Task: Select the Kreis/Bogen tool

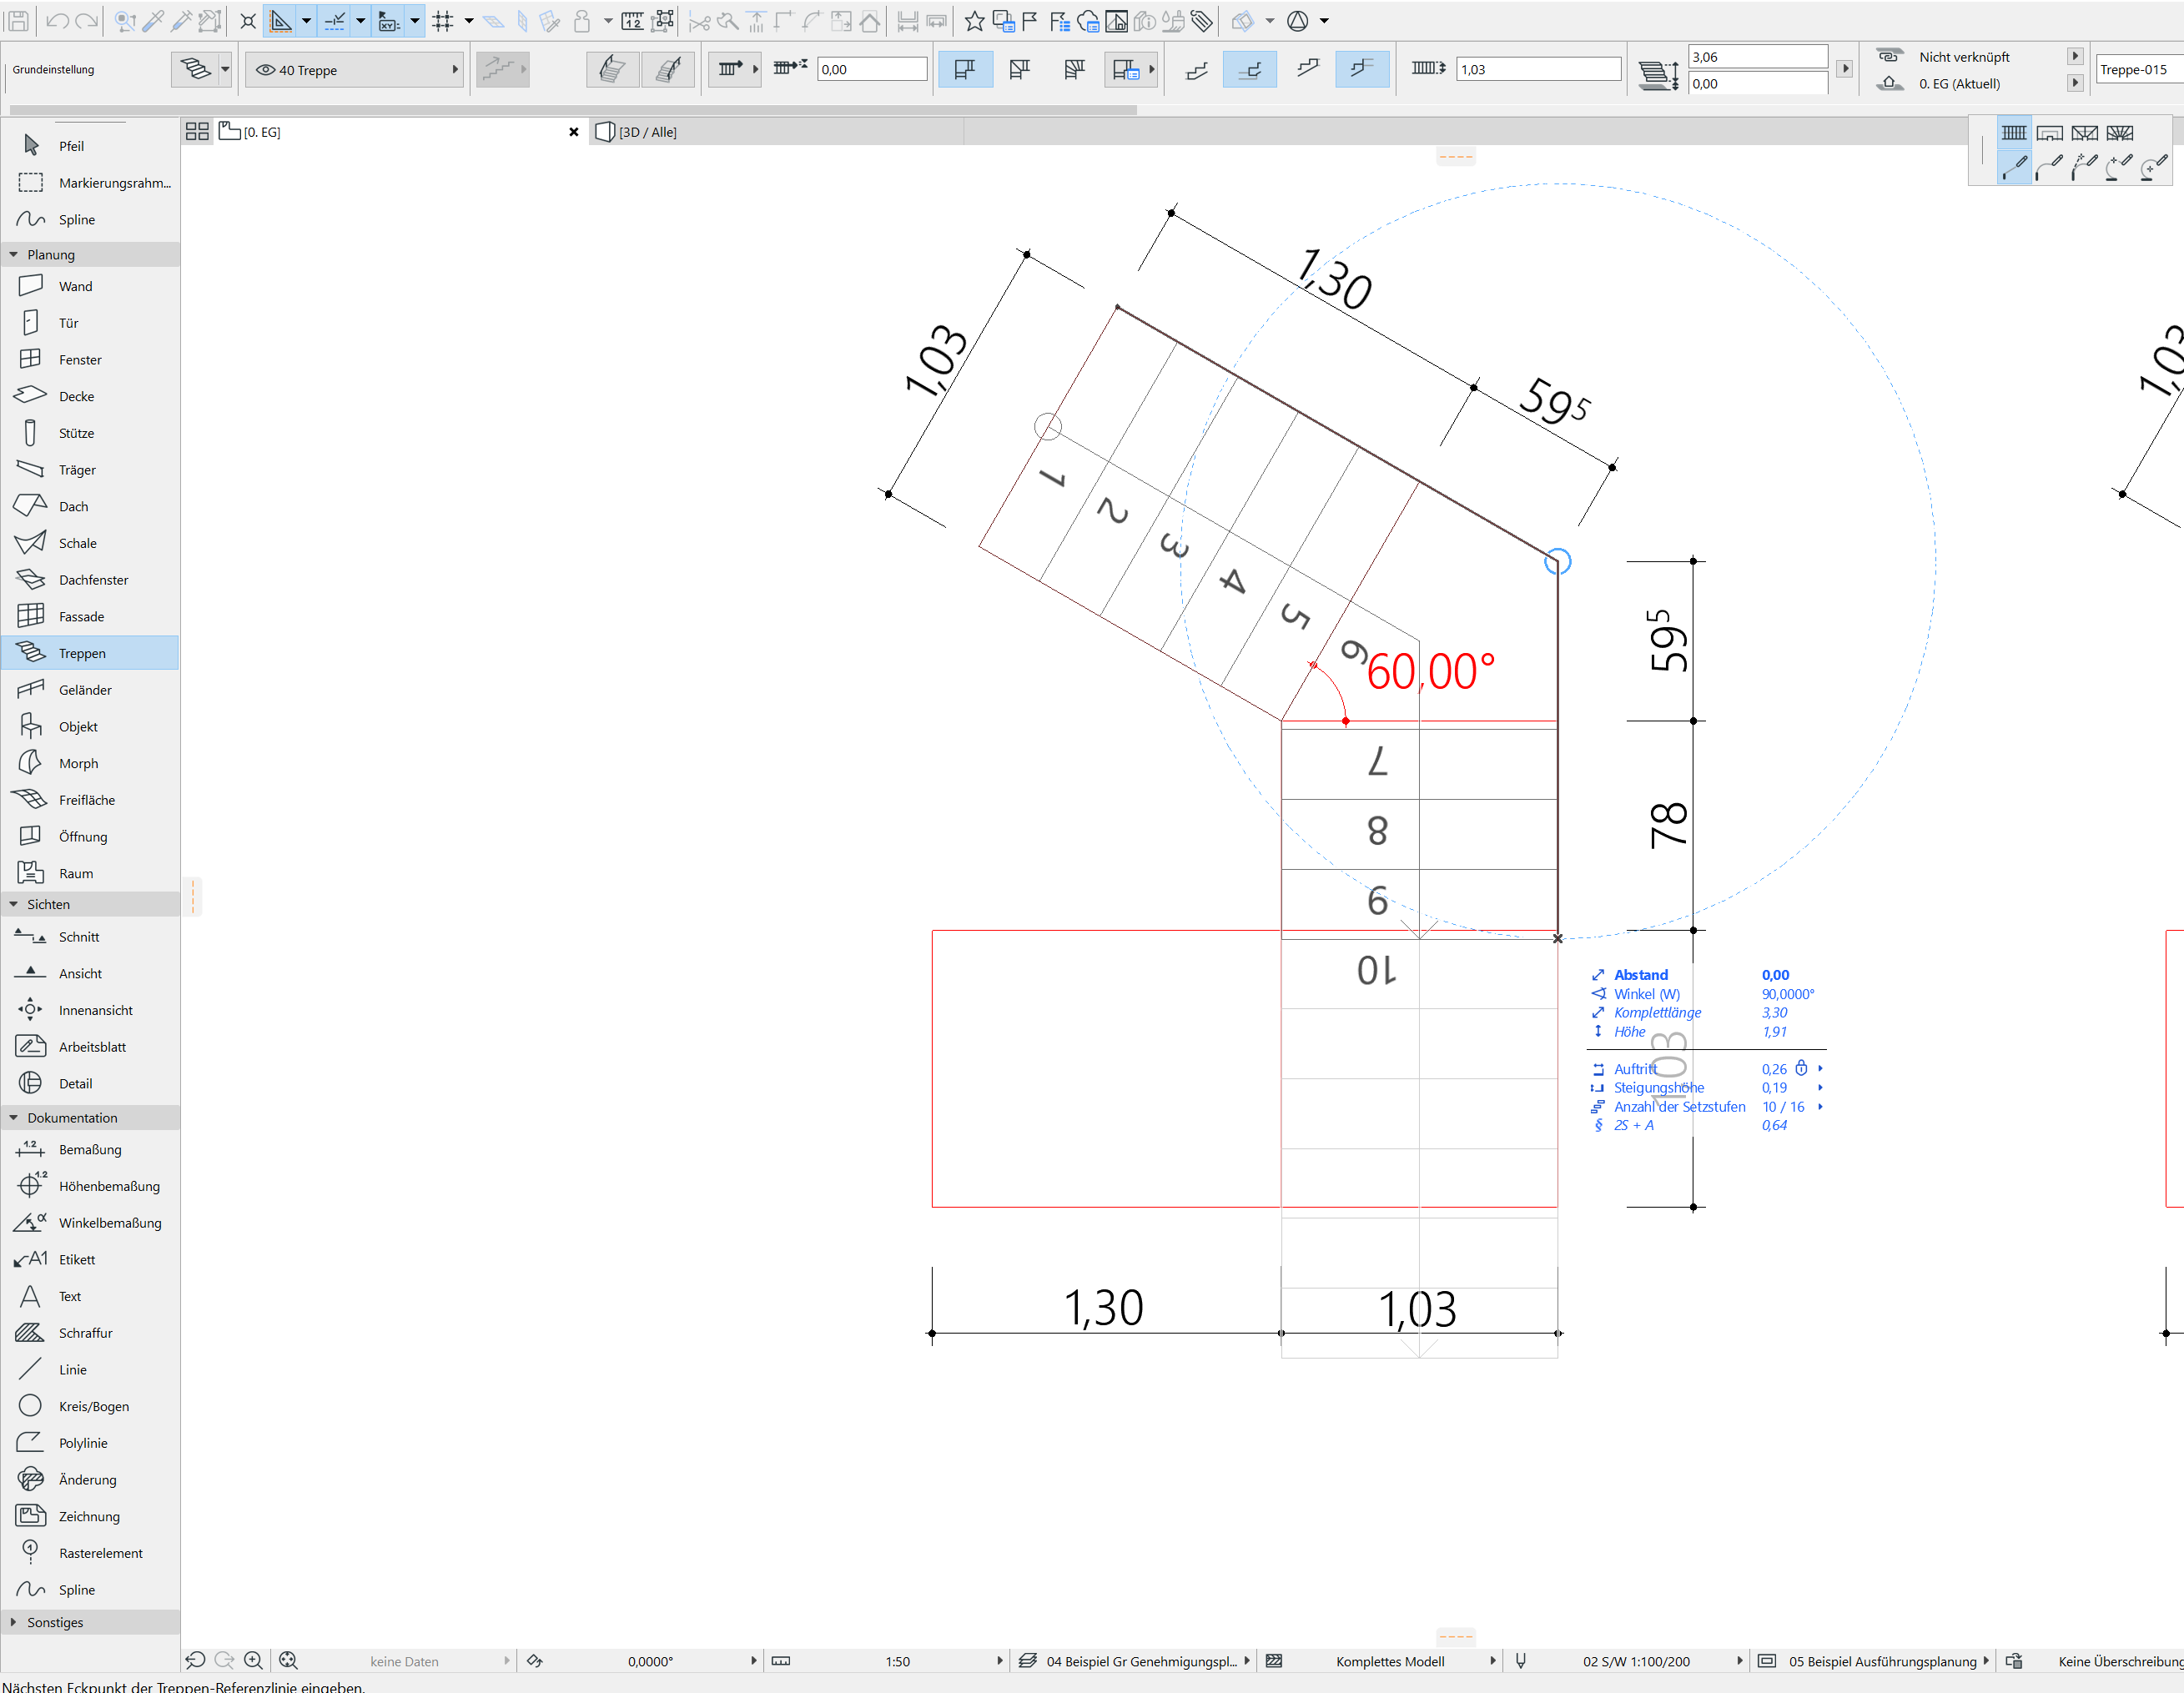Action: coord(93,1406)
